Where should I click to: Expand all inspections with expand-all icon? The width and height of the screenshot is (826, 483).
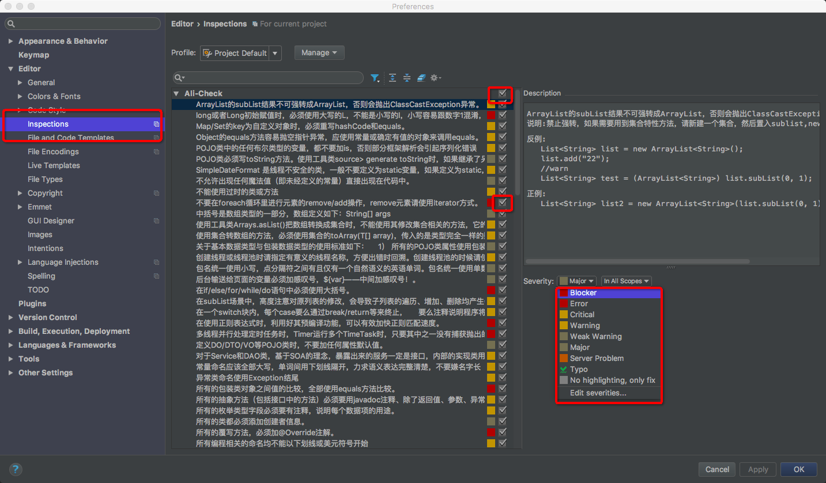[391, 78]
